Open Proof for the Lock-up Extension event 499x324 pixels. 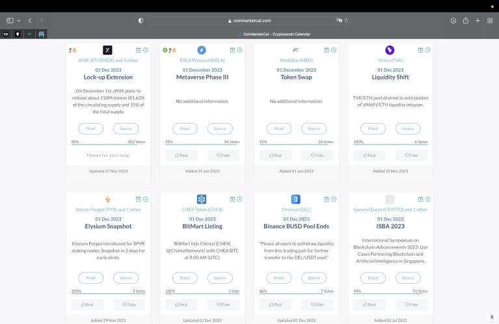[91, 129]
